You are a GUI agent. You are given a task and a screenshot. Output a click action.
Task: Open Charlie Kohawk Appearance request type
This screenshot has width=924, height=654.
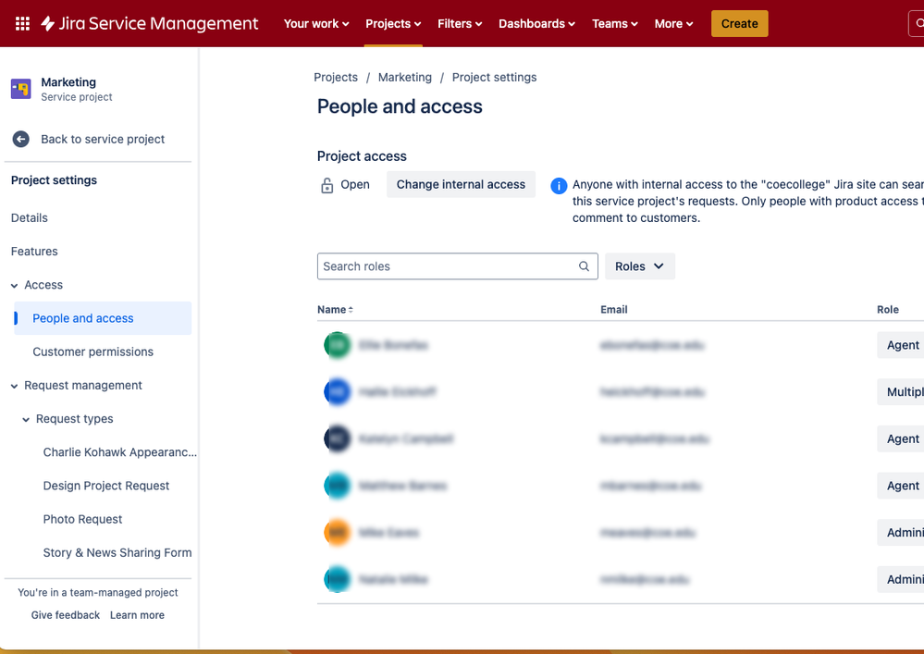(x=119, y=452)
